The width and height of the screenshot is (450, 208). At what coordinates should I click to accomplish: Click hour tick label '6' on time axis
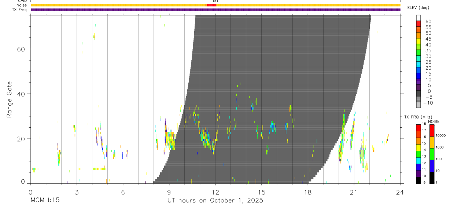[123, 192]
